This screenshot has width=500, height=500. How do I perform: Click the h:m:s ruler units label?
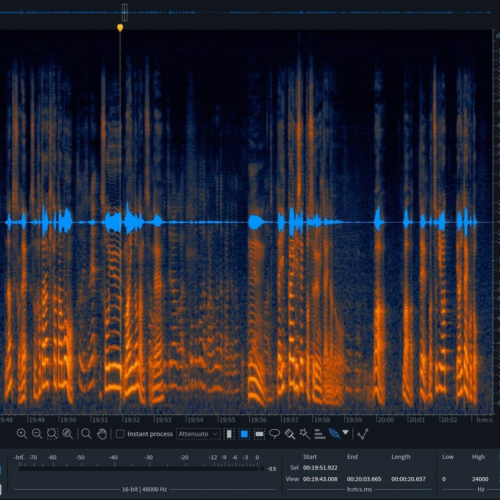coord(484,419)
